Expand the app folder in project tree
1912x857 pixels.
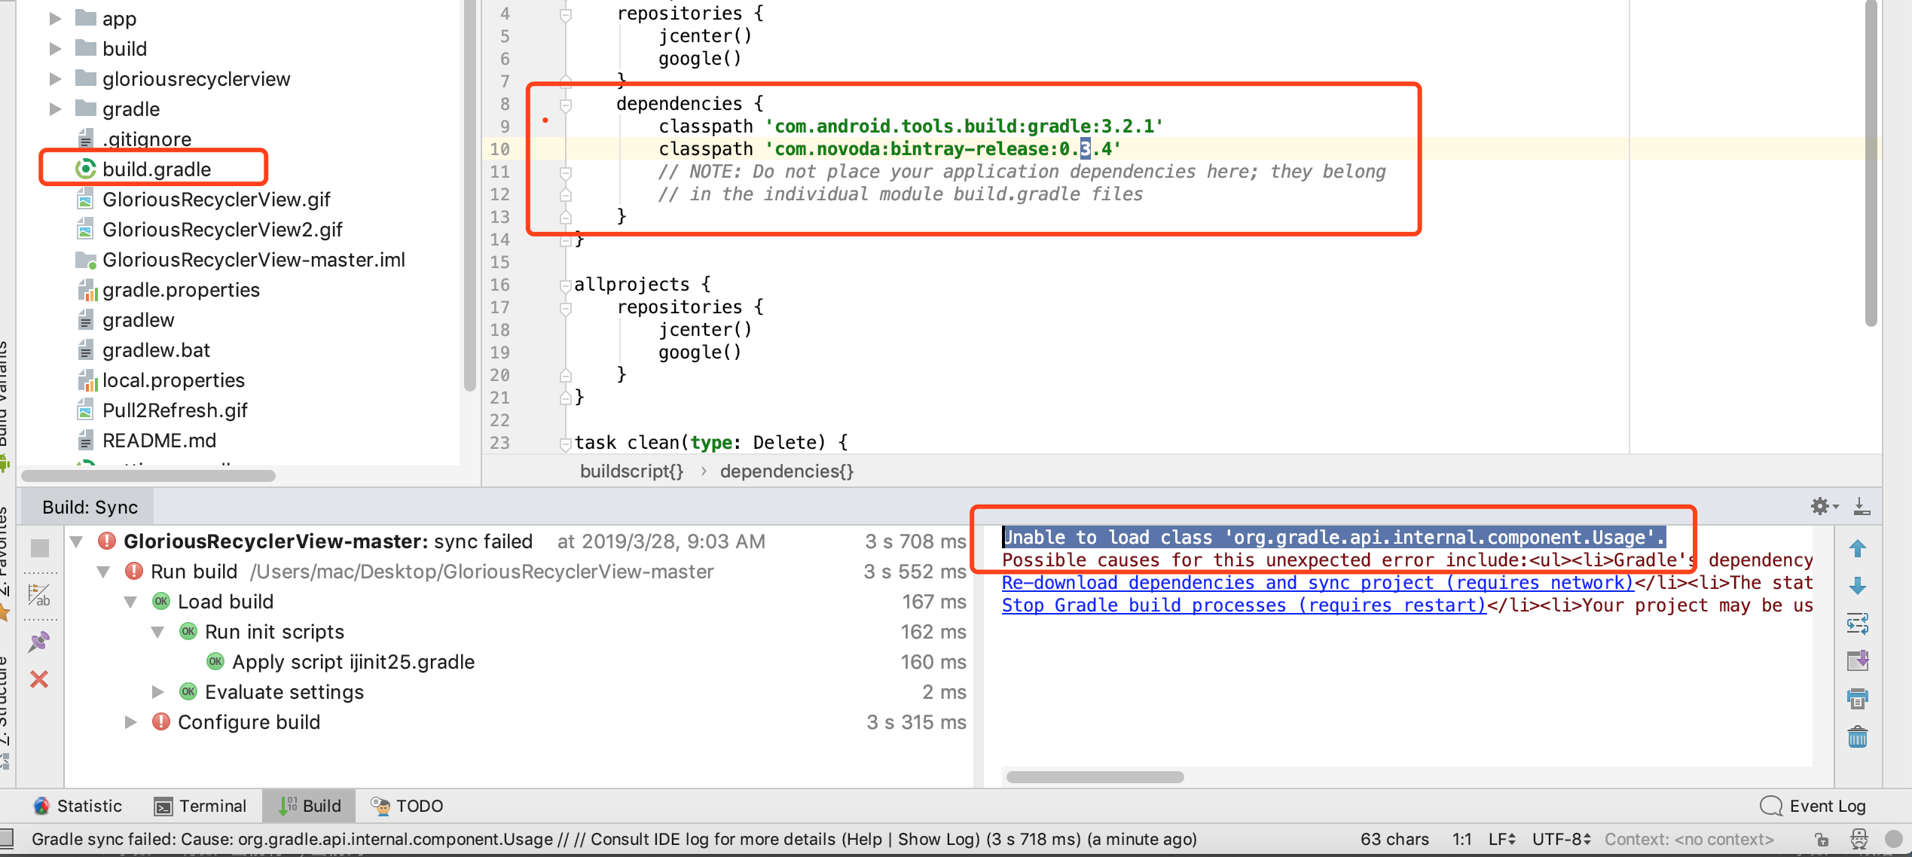coord(54,18)
